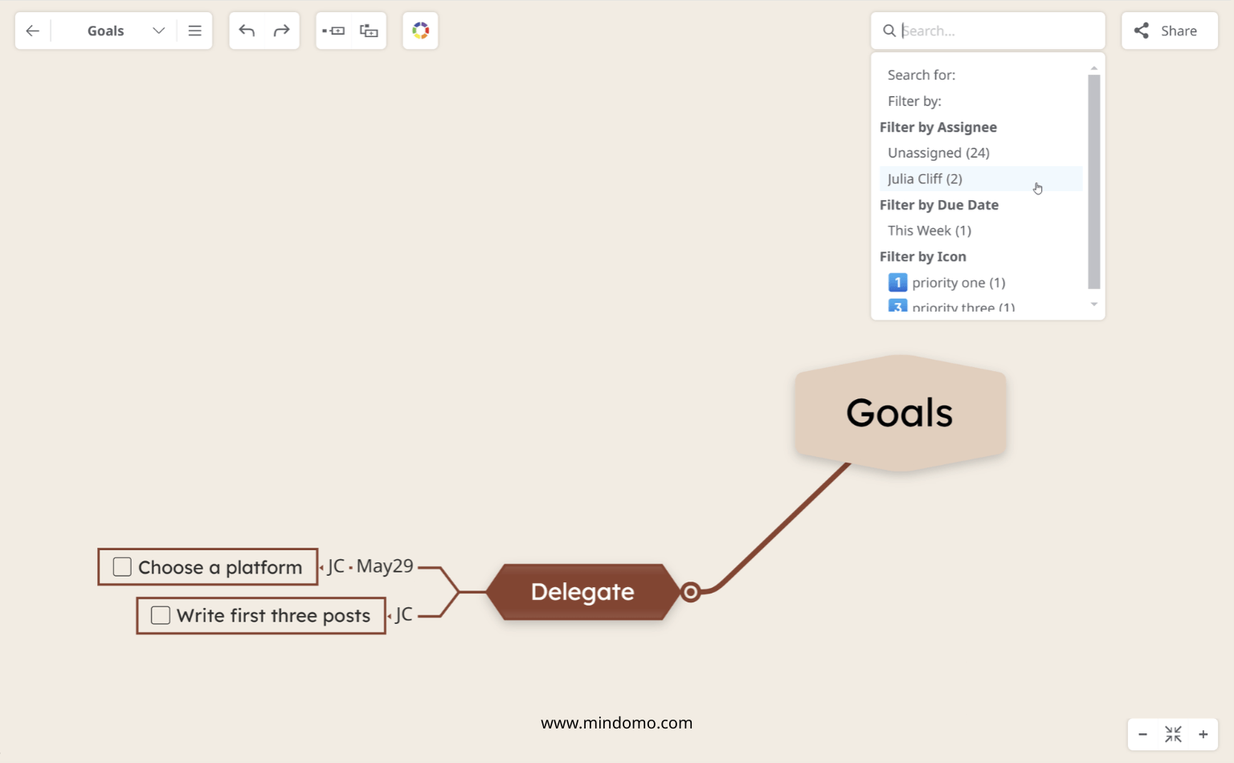Redo the last action
This screenshot has width=1234, height=763.
point(281,31)
